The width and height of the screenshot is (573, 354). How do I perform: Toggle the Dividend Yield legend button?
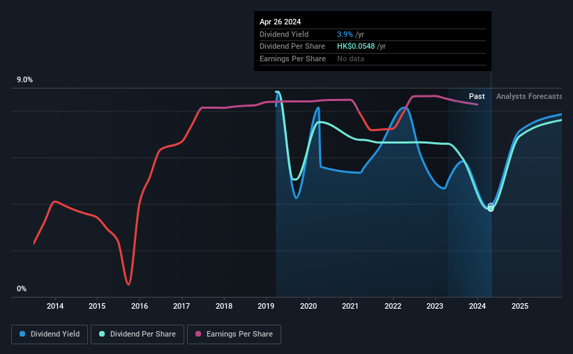point(50,334)
